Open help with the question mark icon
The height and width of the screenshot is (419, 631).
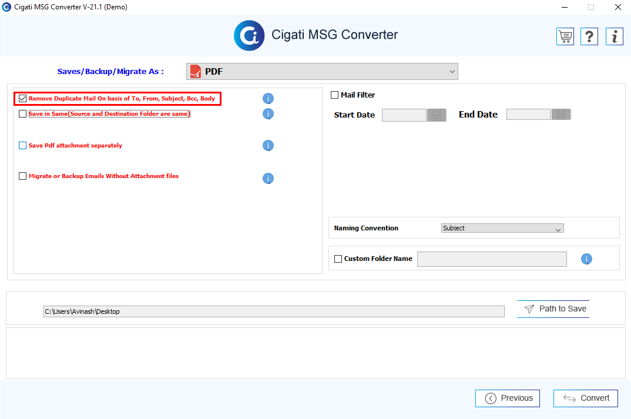[589, 36]
